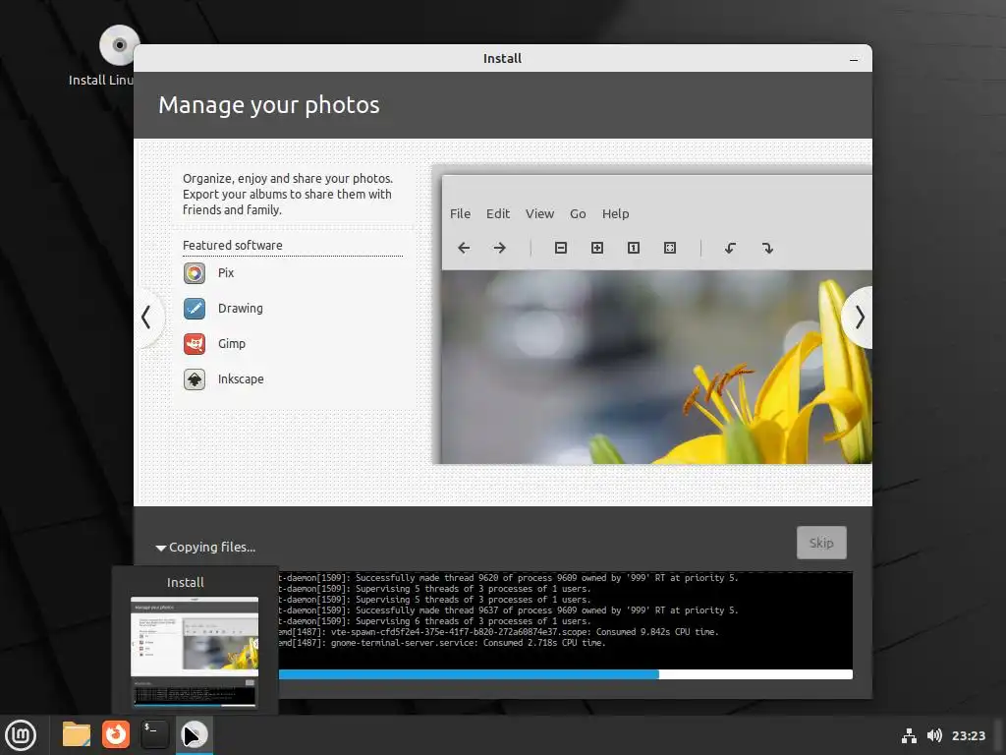The image size is (1006, 755).
Task: Click the Drawing label text
Action: (x=241, y=308)
